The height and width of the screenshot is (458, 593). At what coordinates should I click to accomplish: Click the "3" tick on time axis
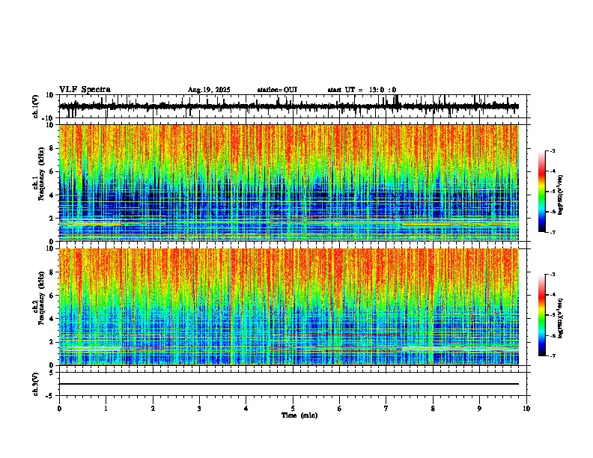[x=199, y=409]
